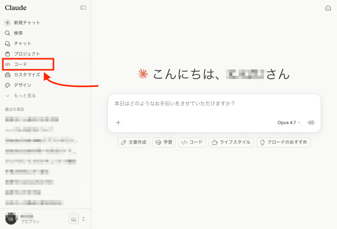Click the 学習 suggestion chip
337x229 pixels.
(x=164, y=142)
